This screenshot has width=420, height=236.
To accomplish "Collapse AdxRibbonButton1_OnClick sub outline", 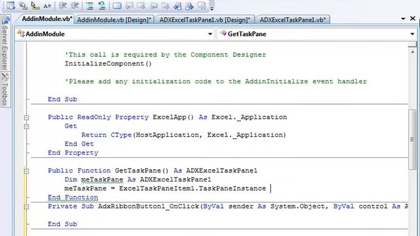I will (x=26, y=206).
